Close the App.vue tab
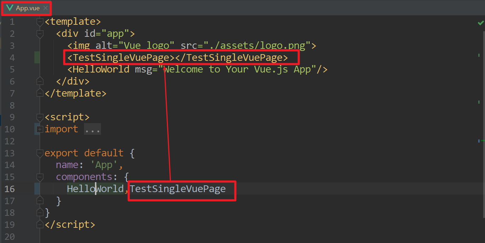Screen dimensions: 485x243 (x=45, y=8)
